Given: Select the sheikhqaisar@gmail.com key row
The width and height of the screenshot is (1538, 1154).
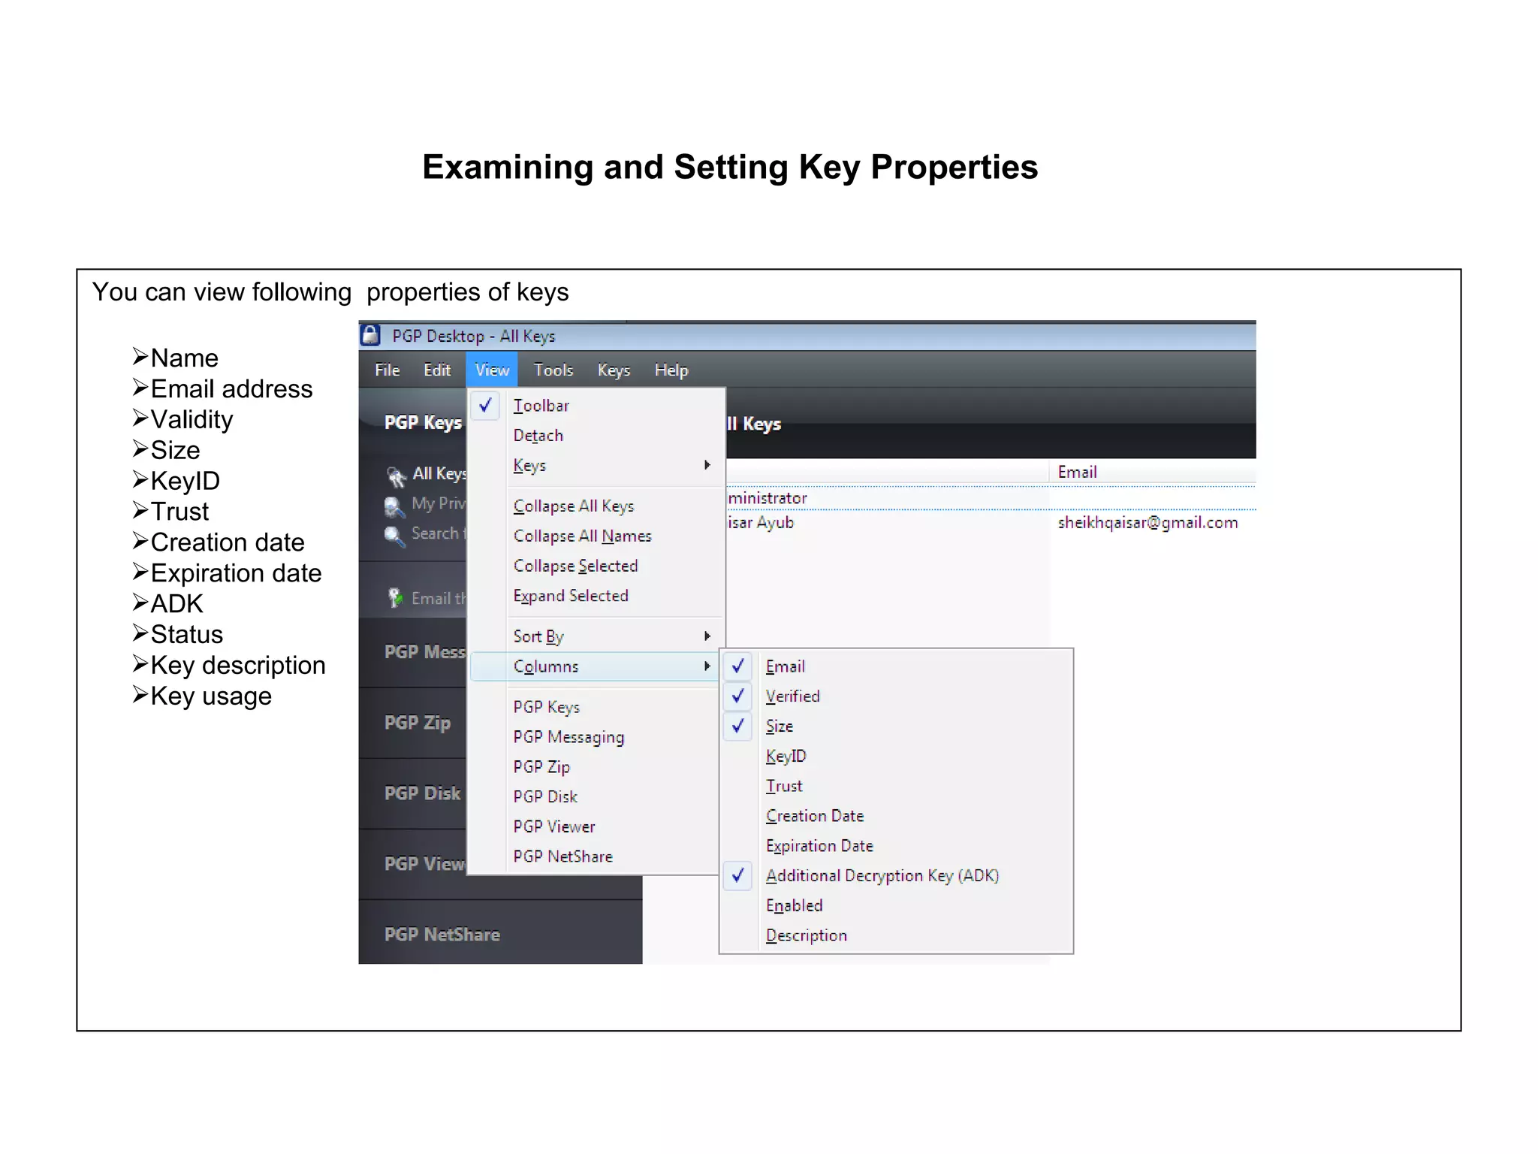Looking at the screenshot, I should (1147, 523).
